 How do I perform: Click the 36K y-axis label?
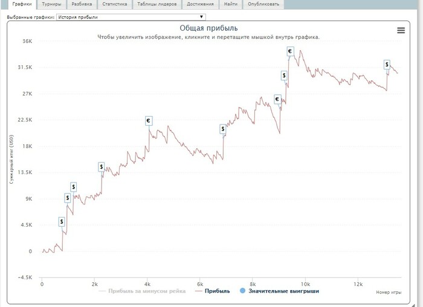coord(27,41)
